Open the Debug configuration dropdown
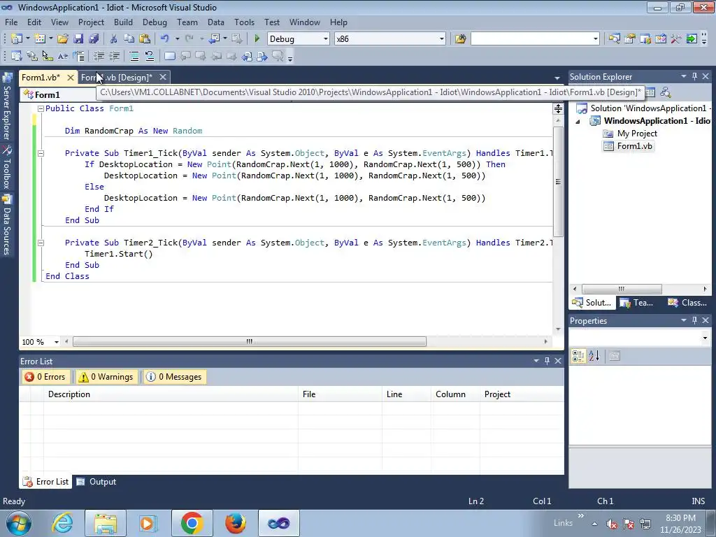 point(326,39)
